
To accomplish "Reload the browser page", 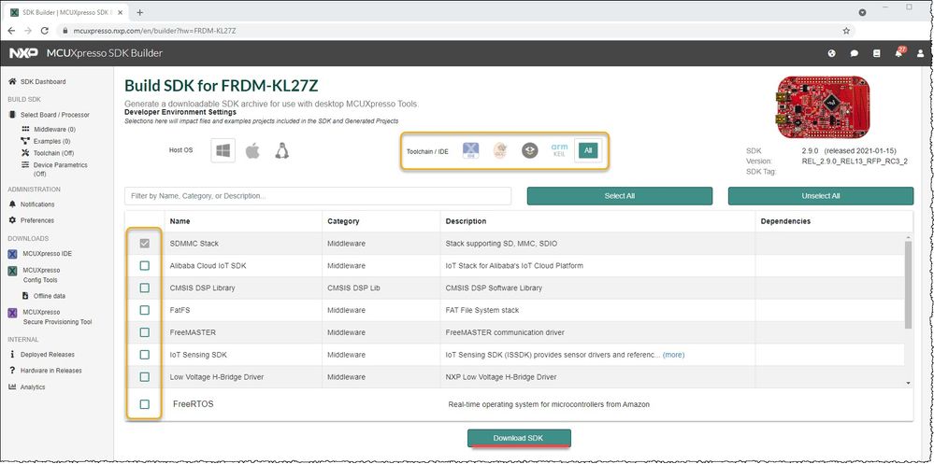I will point(45,30).
